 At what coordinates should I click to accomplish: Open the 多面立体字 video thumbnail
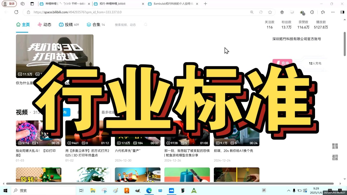point(88,133)
